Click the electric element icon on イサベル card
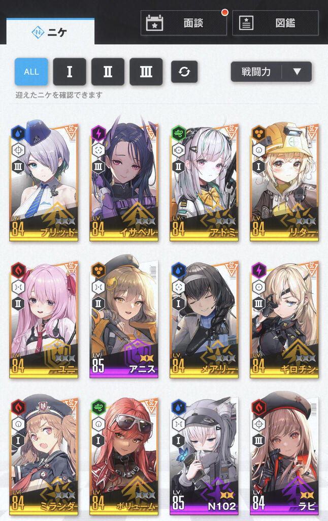328x521 pixels. [x=98, y=134]
